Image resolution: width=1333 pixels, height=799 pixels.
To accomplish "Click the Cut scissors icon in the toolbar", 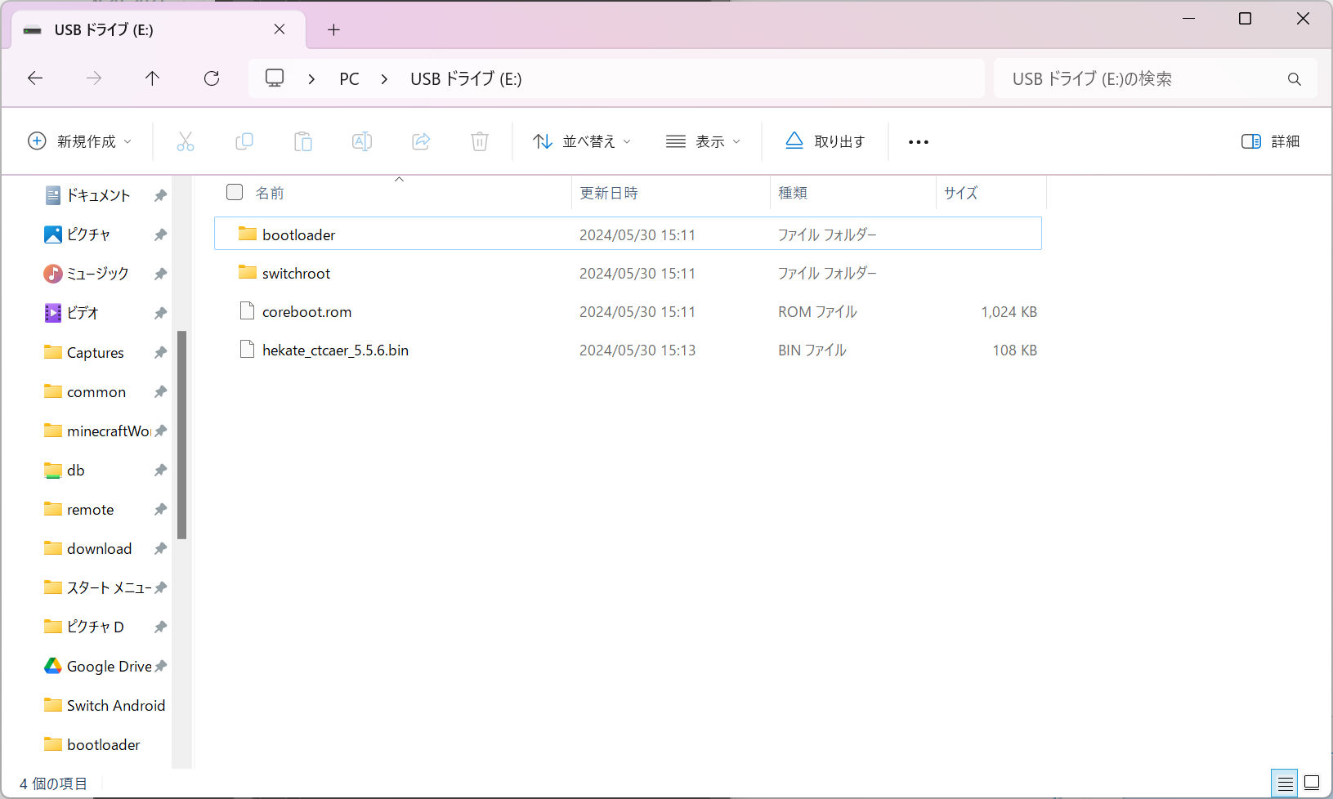I will tap(186, 141).
